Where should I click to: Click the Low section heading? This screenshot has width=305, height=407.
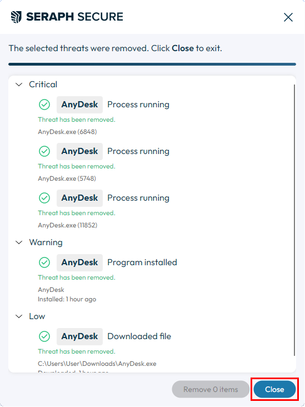[x=37, y=316]
